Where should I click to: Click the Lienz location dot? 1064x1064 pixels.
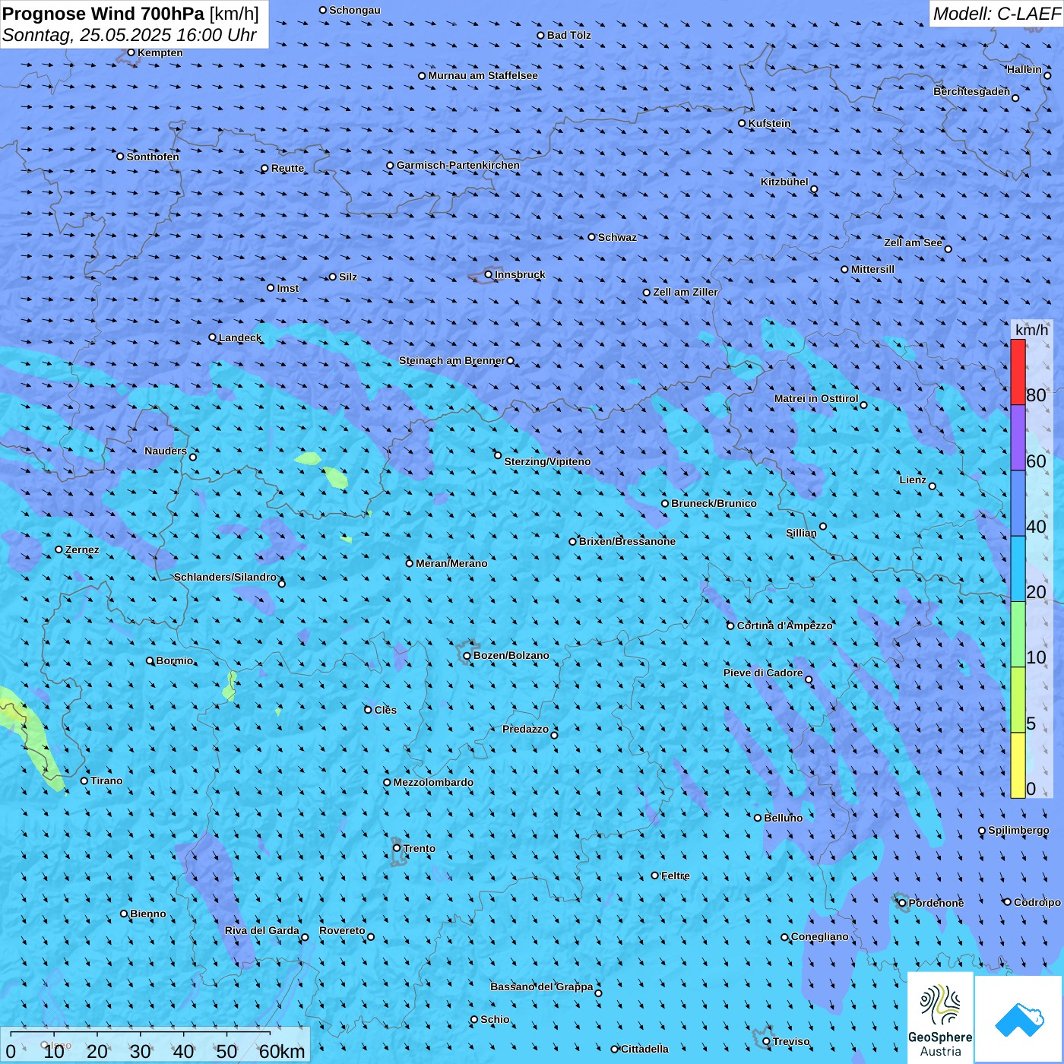933,486
